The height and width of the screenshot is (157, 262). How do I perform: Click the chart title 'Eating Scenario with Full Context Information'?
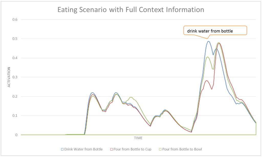pyautogui.click(x=131, y=10)
